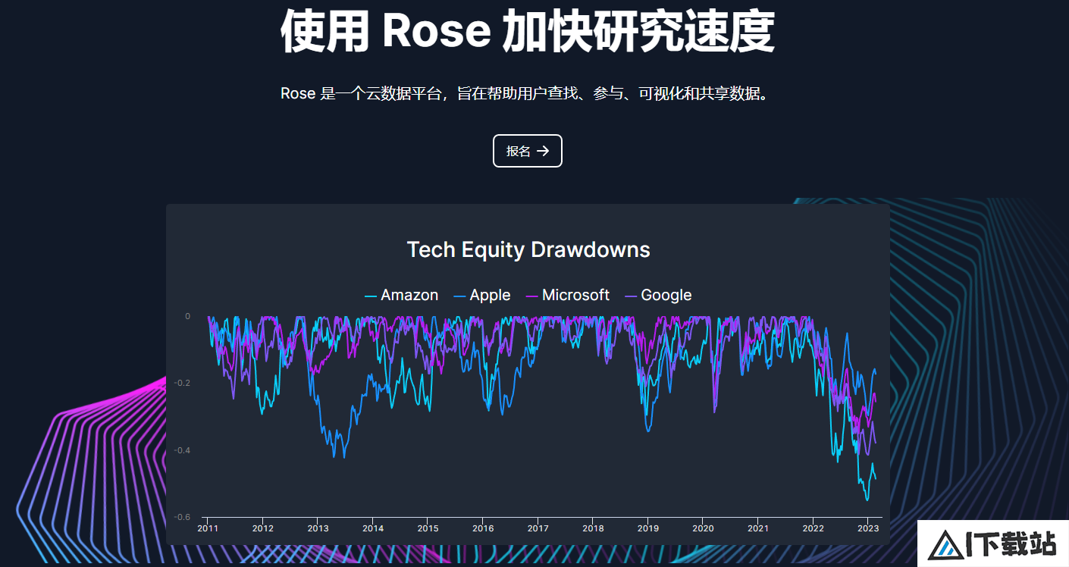
Task: Click the 2022 x-axis label
Action: tap(813, 528)
